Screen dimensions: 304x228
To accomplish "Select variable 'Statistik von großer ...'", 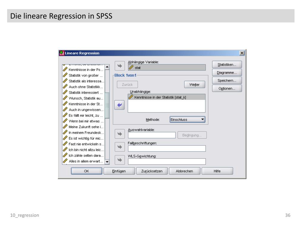I will pos(83,75).
